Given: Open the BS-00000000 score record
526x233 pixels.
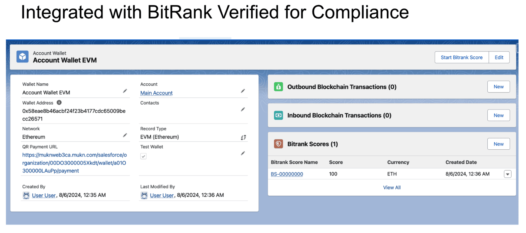Looking at the screenshot, I should [287, 174].
